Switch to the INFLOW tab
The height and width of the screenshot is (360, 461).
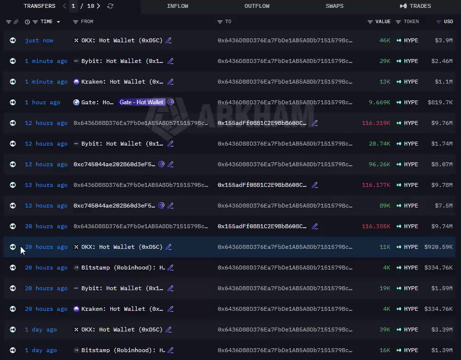[178, 6]
